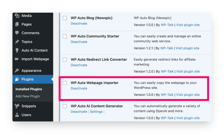The height and width of the screenshot is (138, 224).
Task: Click the Plugins plug icon
Action: coord(17,79)
